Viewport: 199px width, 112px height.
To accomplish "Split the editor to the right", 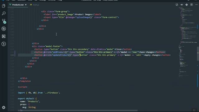I will [x=192, y=5].
